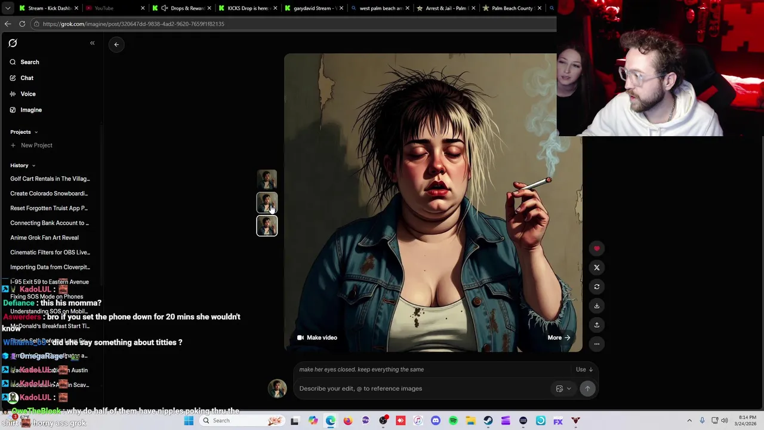The height and width of the screenshot is (430, 764).
Task: Open Firefox from the taskbar
Action: 348,421
